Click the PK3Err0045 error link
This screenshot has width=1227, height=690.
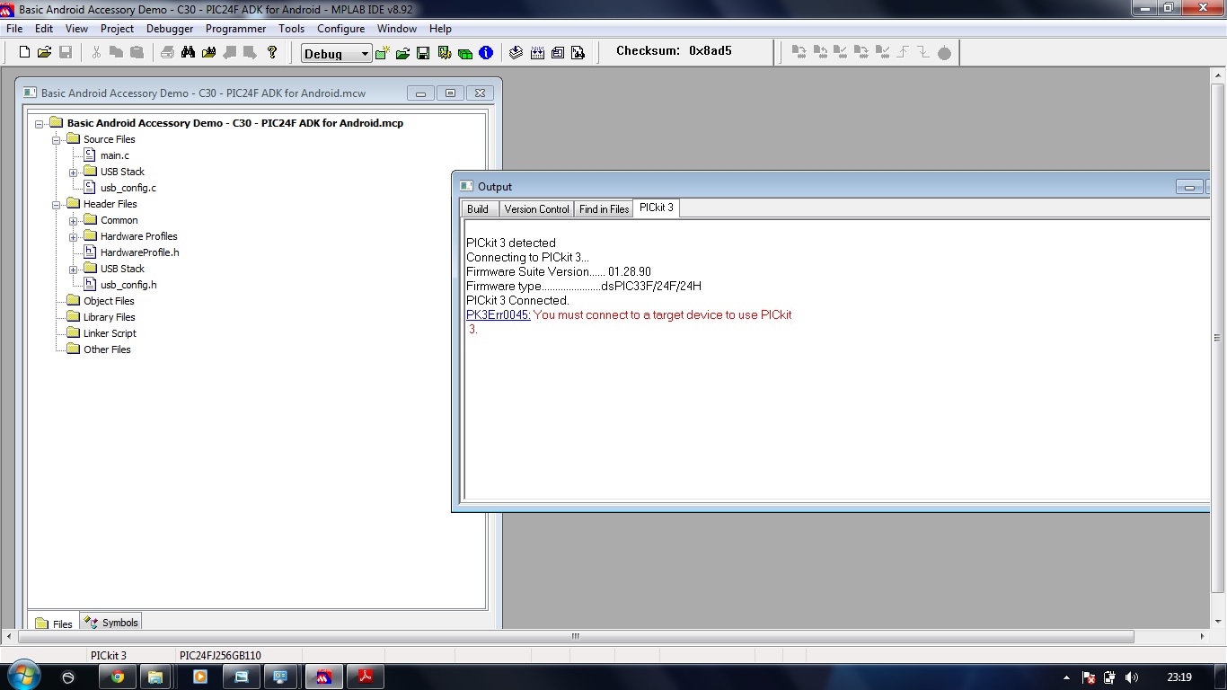pos(499,315)
